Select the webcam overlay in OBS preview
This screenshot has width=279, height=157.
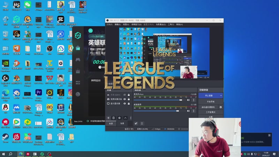click(189, 72)
